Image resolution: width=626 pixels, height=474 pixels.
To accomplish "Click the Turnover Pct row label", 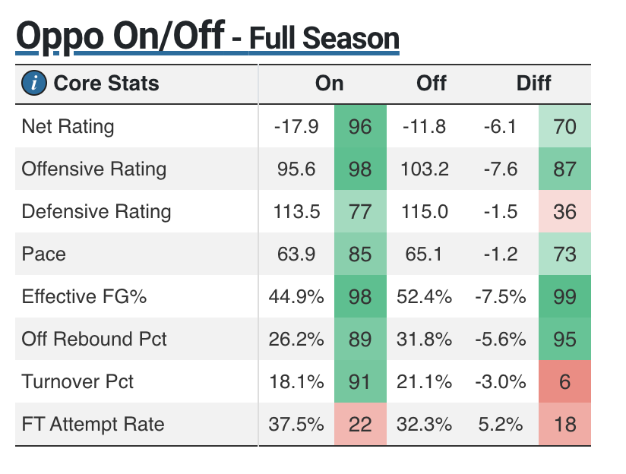I will tap(77, 381).
